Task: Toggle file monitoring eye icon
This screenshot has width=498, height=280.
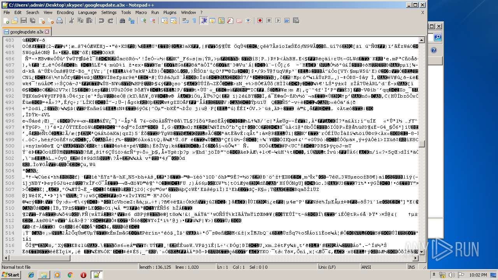Action: tap(247, 21)
